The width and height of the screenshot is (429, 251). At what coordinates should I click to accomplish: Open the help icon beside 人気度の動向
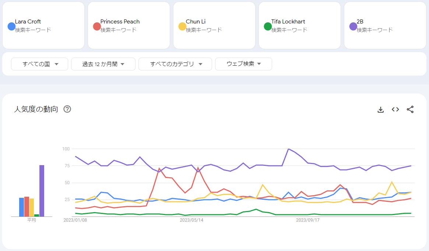click(67, 109)
